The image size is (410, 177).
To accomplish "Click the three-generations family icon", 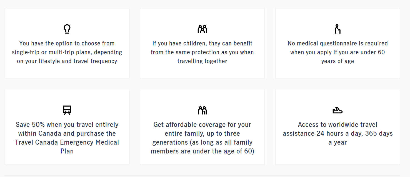I will pyautogui.click(x=202, y=110).
